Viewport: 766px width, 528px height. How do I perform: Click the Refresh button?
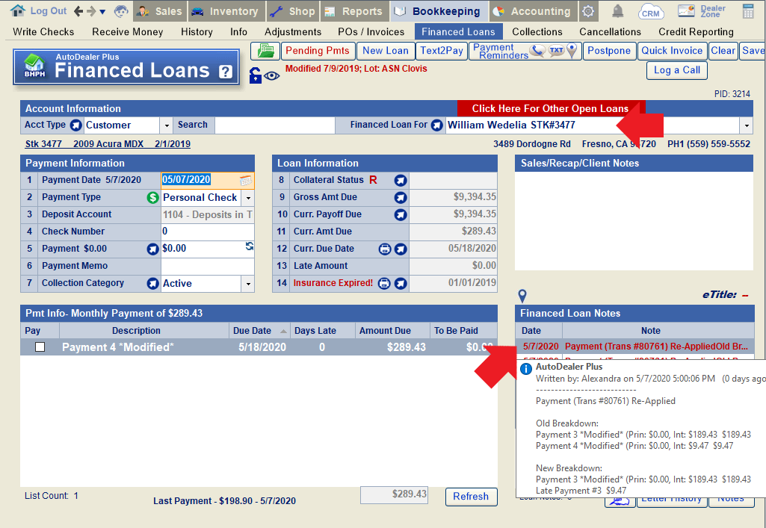(x=471, y=497)
